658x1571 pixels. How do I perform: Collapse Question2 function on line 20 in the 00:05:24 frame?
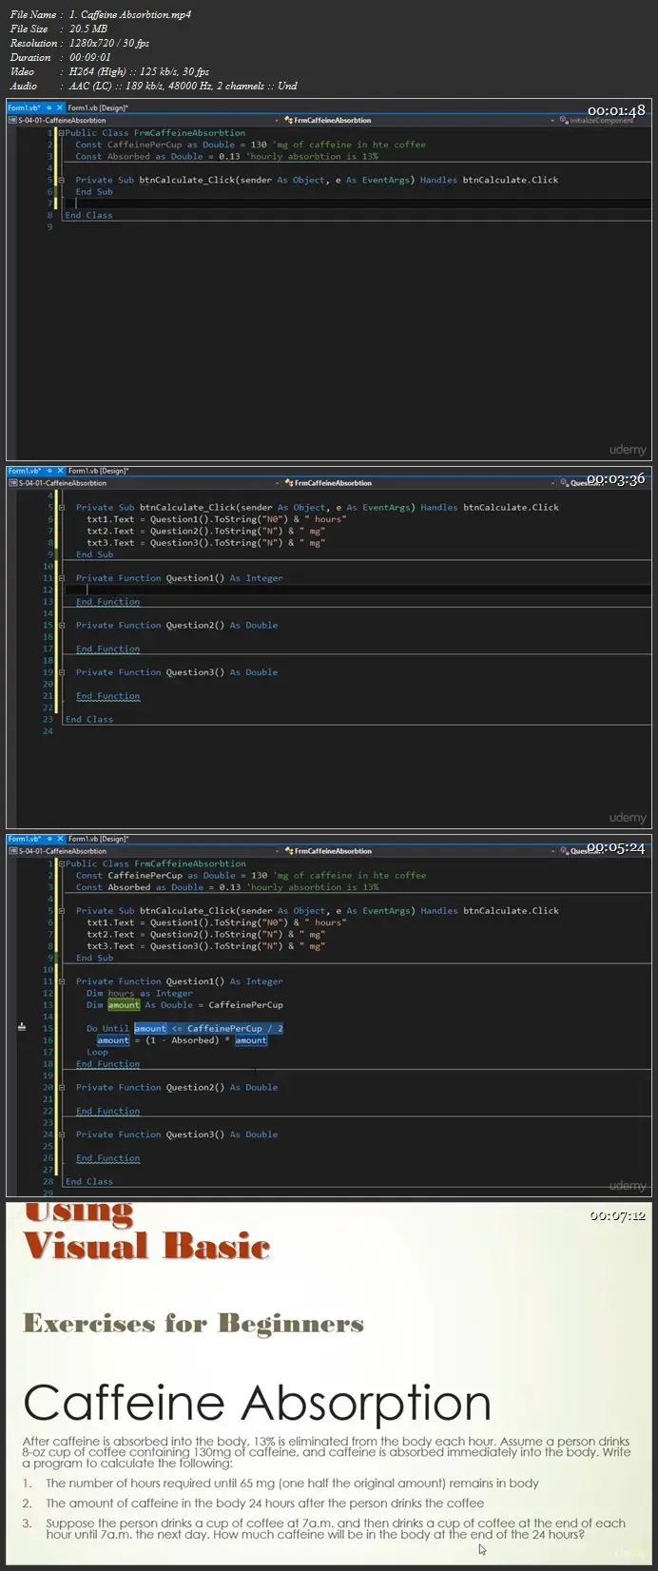(61, 1087)
